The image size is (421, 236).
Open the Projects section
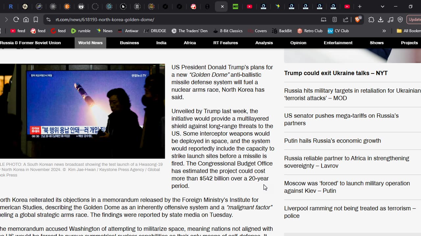409,43
